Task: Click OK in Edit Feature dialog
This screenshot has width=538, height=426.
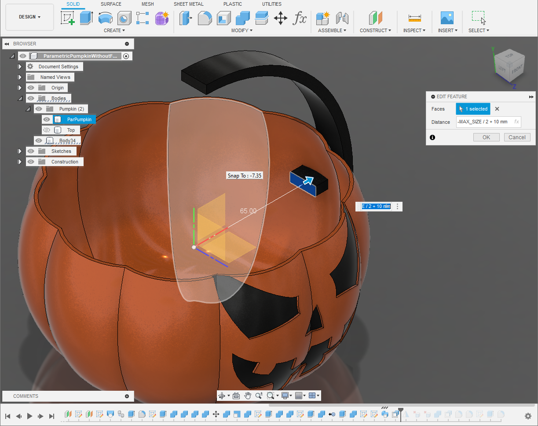Action: (486, 137)
